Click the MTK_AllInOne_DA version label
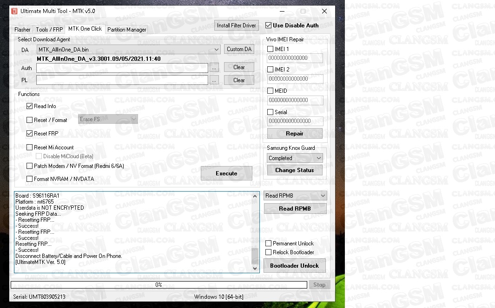 point(99,59)
